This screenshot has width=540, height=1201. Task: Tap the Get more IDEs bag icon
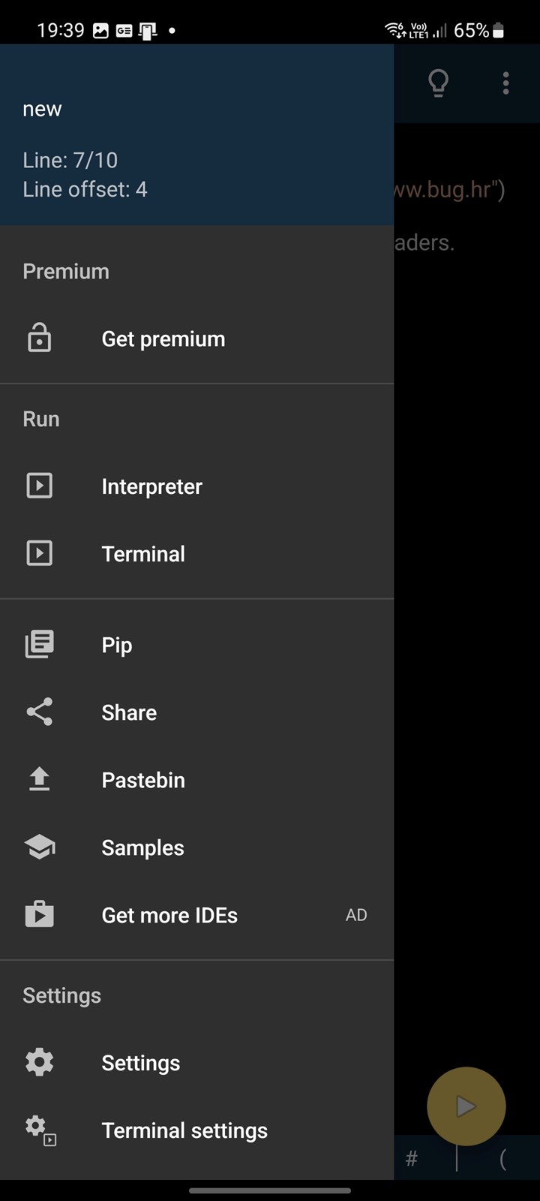click(39, 914)
